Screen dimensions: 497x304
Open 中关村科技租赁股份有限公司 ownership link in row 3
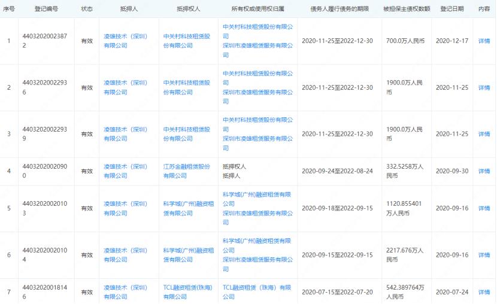pyautogui.click(x=257, y=124)
